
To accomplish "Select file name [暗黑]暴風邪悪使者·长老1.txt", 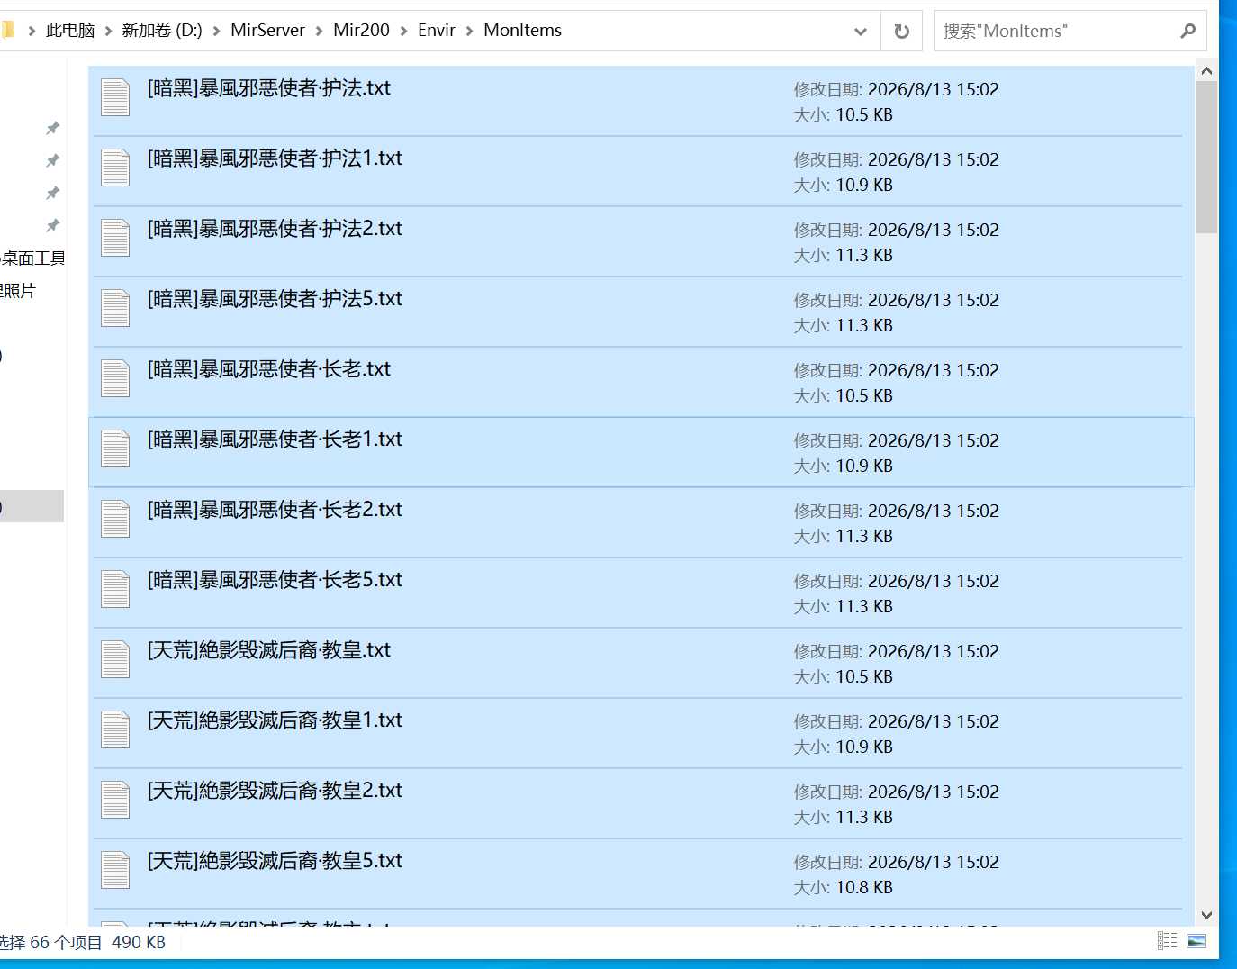I will click(275, 439).
